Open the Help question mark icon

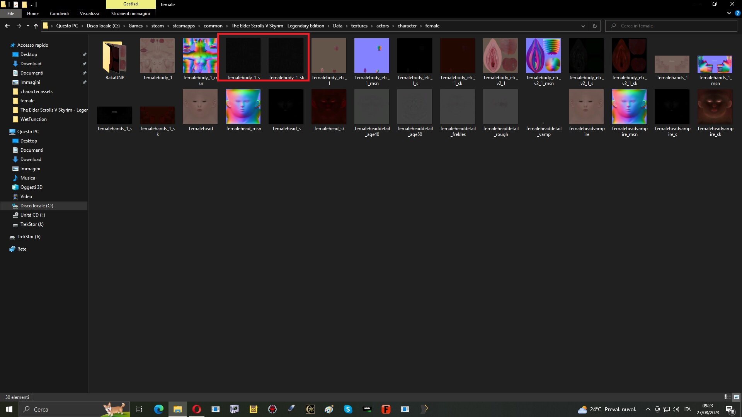(737, 13)
